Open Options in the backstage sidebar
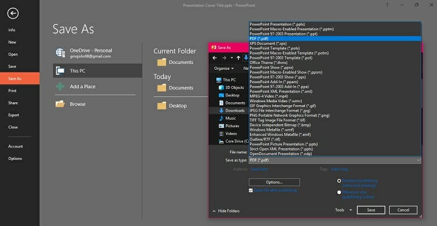 tap(15, 159)
